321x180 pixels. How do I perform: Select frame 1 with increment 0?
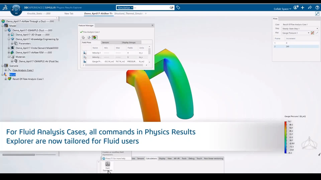click(296, 43)
